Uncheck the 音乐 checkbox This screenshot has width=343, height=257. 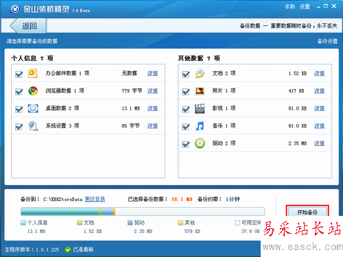coord(186,127)
